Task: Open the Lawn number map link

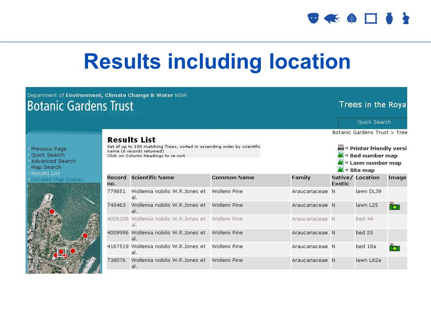Action: click(x=375, y=163)
